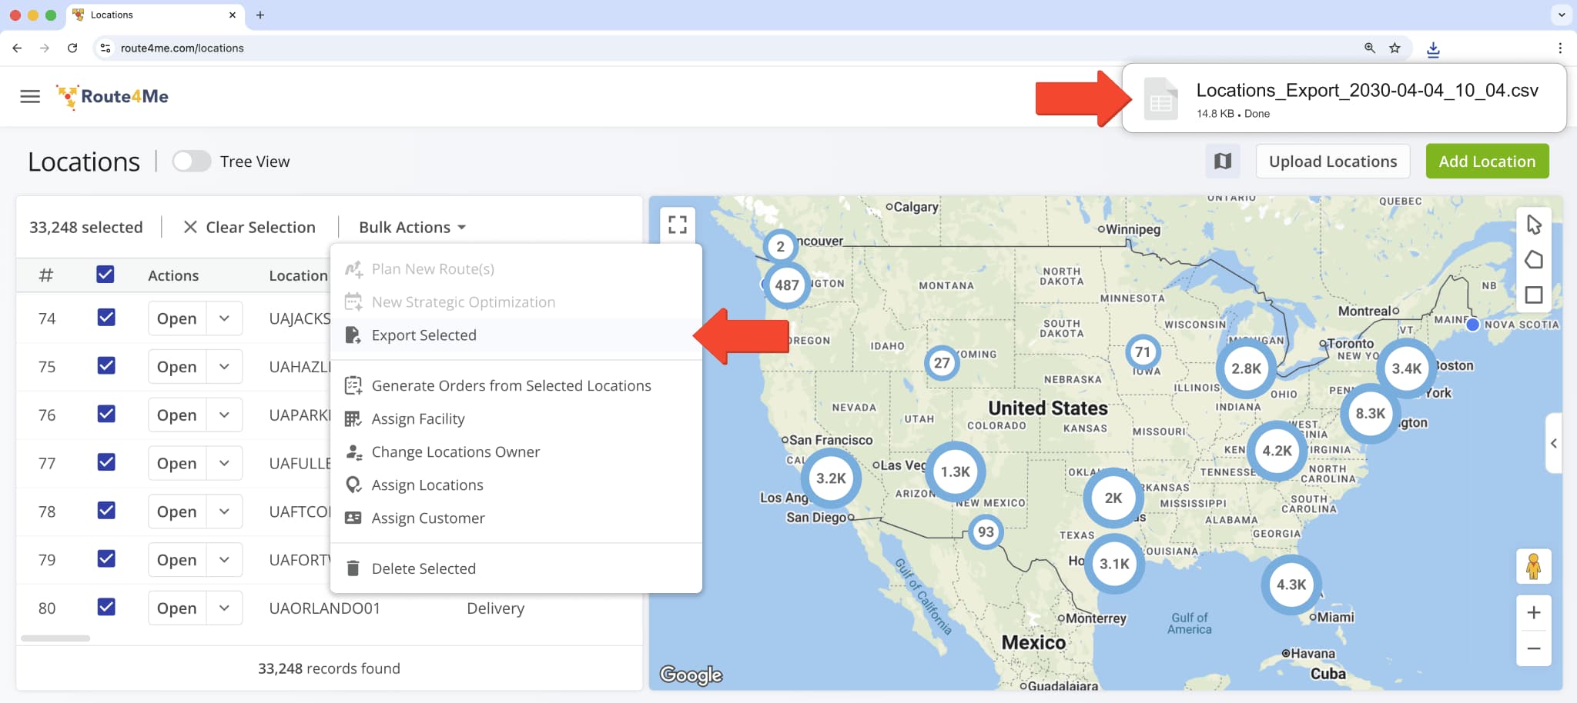The image size is (1577, 703).
Task: Choose Export Selected from the menu
Action: tap(424, 335)
